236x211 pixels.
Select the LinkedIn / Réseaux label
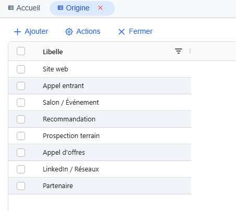[70, 169]
